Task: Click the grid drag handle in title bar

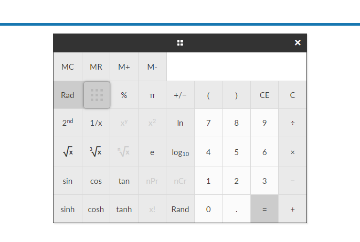Action: point(180,42)
